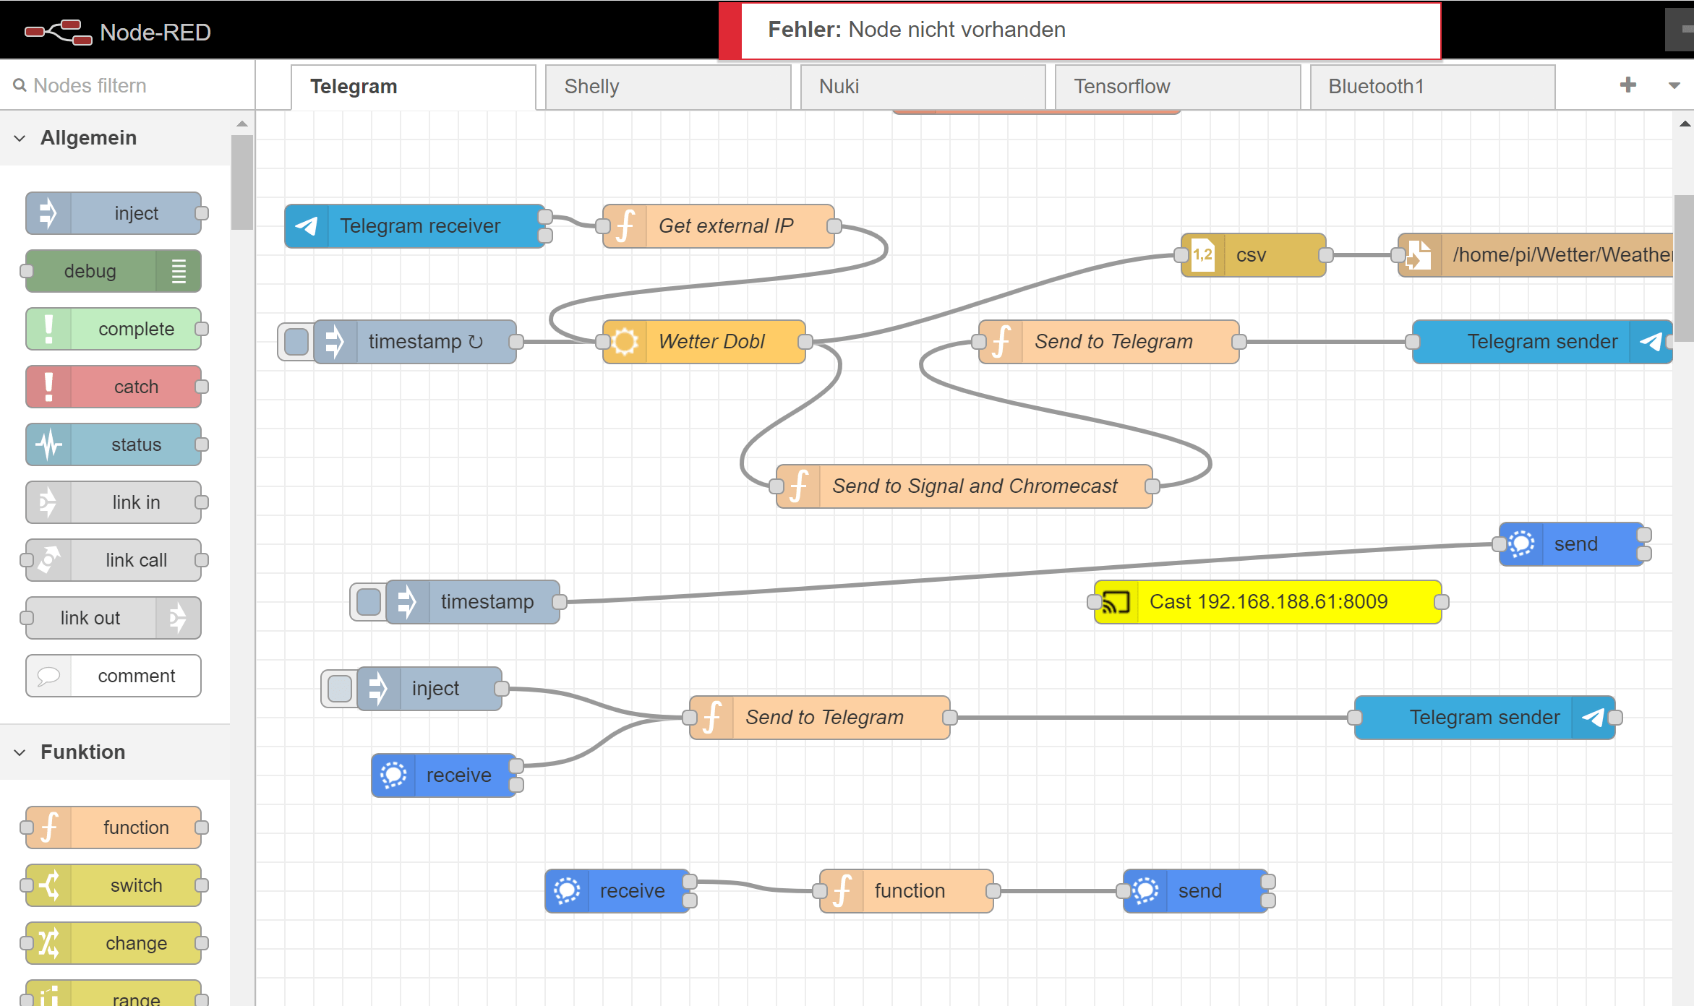Image resolution: width=1694 pixels, height=1006 pixels.
Task: Select the function node under Funktion
Action: coord(114,827)
